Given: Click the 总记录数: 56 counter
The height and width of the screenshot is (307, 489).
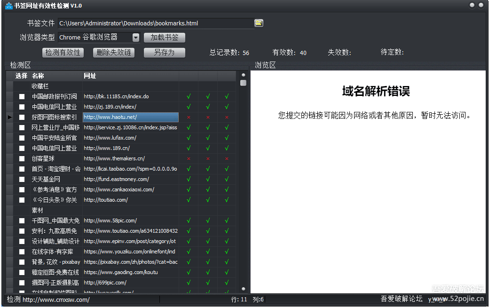Looking at the screenshot, I should click(x=229, y=52).
